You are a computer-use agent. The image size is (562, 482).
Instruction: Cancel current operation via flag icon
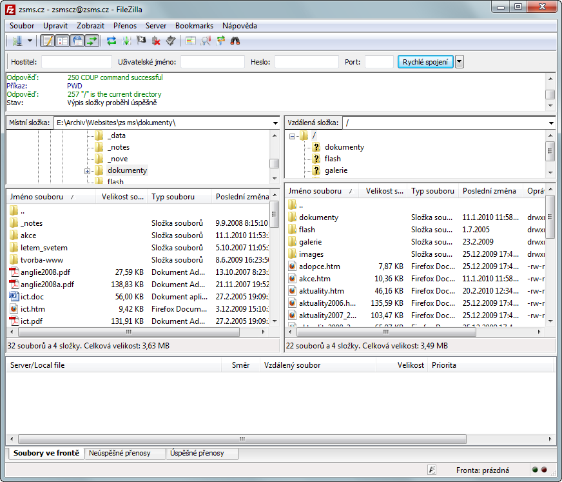point(141,41)
